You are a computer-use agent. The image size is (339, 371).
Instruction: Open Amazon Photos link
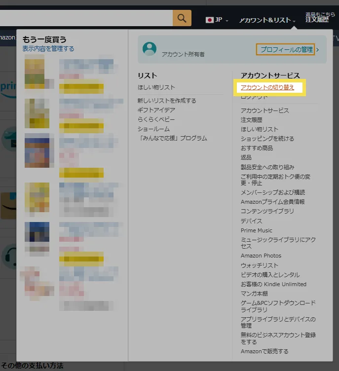(x=261, y=256)
